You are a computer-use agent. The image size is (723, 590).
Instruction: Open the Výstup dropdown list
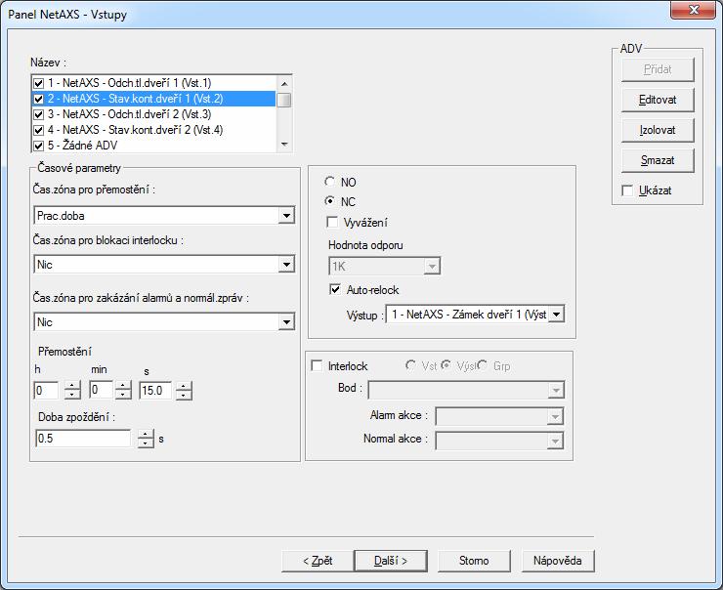(557, 315)
